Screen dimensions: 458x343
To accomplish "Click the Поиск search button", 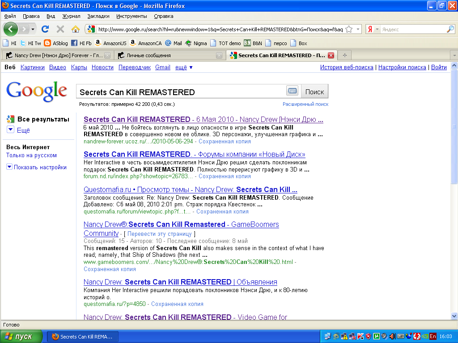I will tap(314, 92).
